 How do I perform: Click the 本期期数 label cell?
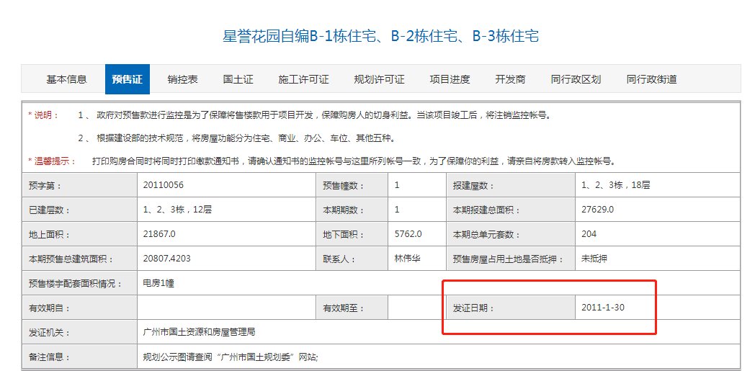click(x=352, y=210)
